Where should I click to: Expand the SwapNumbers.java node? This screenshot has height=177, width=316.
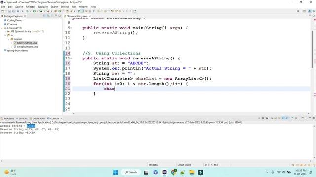12,47
